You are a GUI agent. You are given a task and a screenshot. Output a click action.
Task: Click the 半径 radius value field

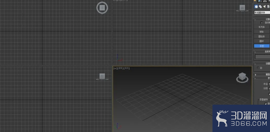269,84
